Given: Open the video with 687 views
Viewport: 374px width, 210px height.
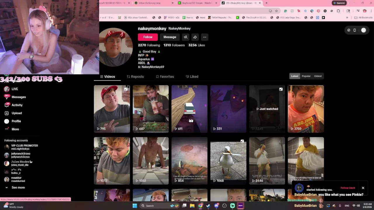Looking at the screenshot, I should click(x=151, y=109).
